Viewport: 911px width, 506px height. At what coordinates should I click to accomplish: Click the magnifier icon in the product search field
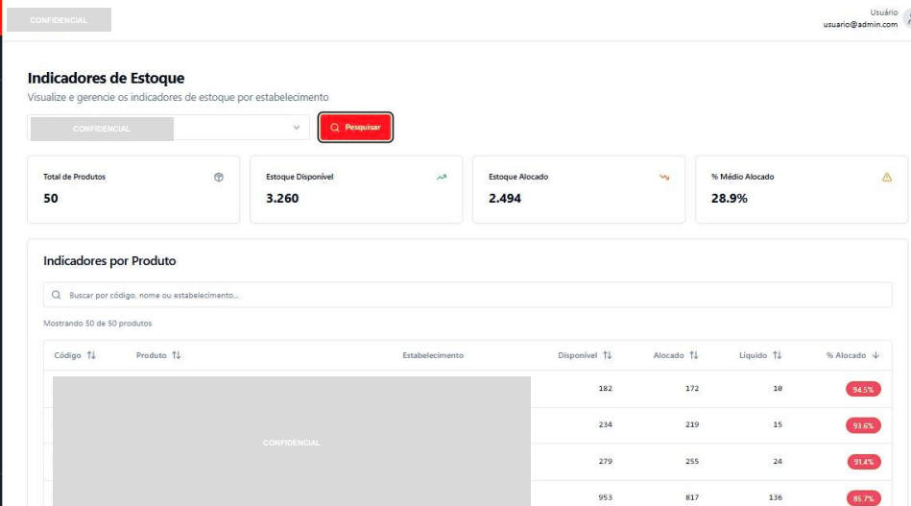tap(58, 295)
